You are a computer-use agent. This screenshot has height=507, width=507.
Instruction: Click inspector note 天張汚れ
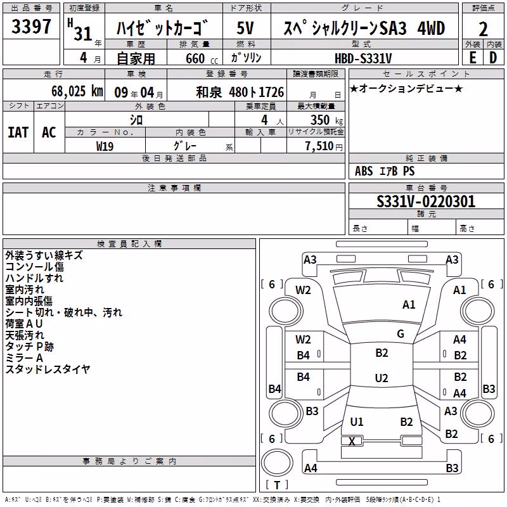[x=25, y=335]
